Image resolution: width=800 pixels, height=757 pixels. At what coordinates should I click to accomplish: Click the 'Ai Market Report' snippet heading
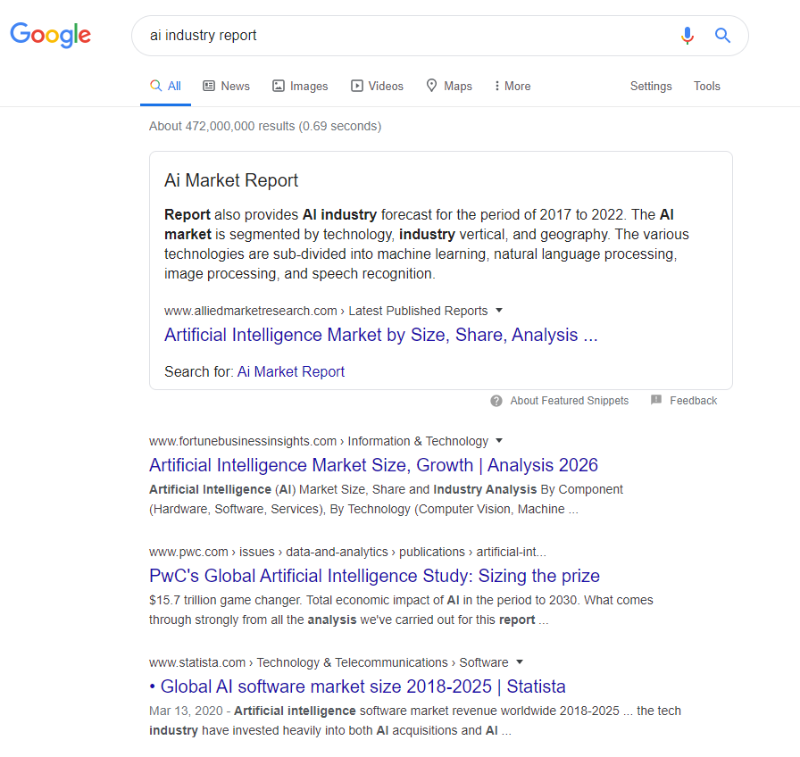(231, 180)
